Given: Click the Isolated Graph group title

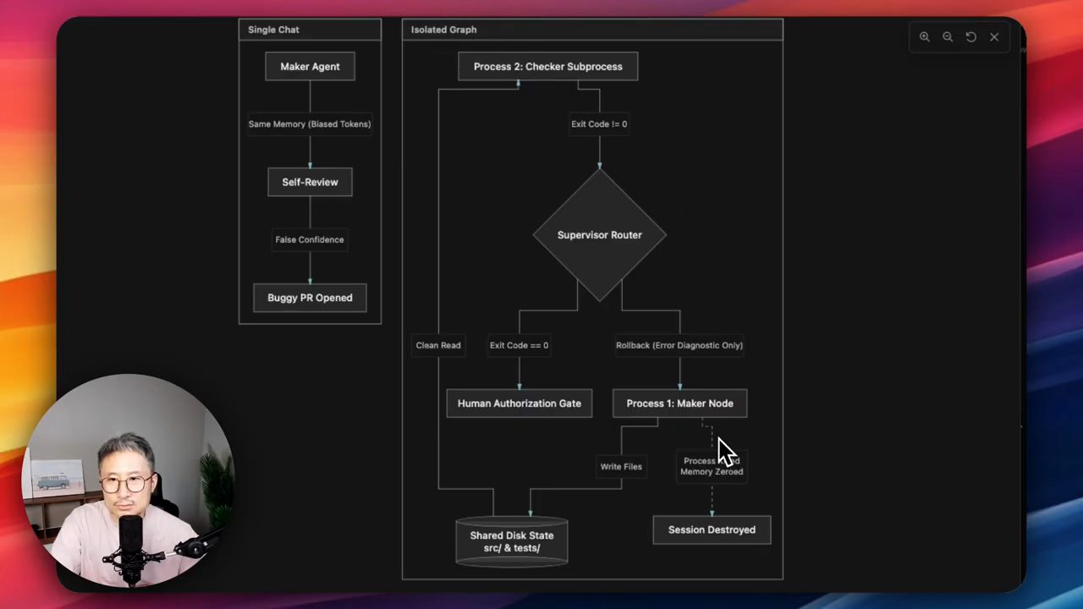Looking at the screenshot, I should (443, 30).
